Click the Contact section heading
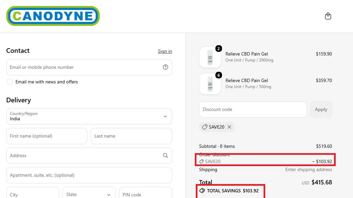This screenshot has height=198, width=353. (x=18, y=50)
